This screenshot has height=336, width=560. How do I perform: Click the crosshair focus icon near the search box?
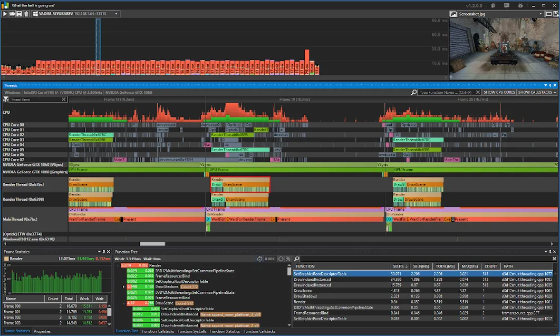coord(281,259)
